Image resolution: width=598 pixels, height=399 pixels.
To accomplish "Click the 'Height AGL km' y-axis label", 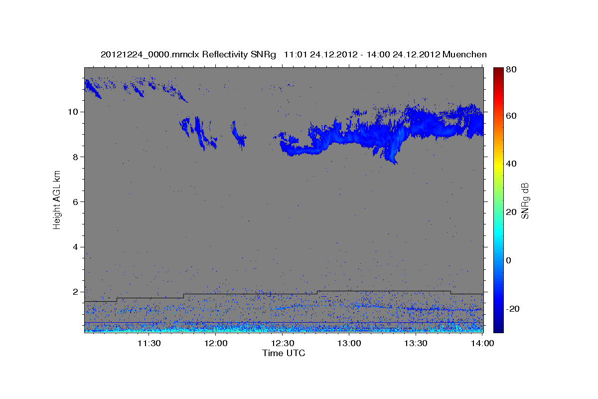I will pyautogui.click(x=57, y=200).
